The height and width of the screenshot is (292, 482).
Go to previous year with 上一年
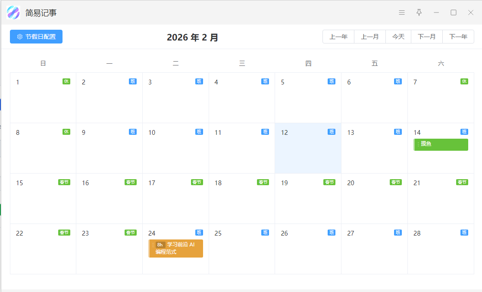338,37
